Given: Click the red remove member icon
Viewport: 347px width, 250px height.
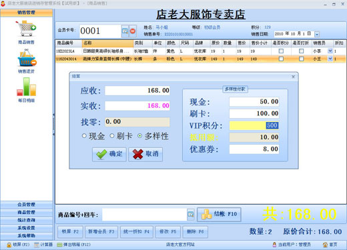Looking at the screenshot, I should coord(133,31).
